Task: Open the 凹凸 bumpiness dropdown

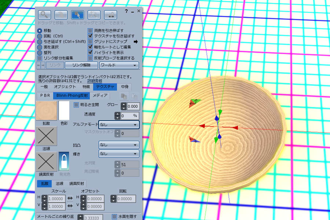Action: pos(119,145)
